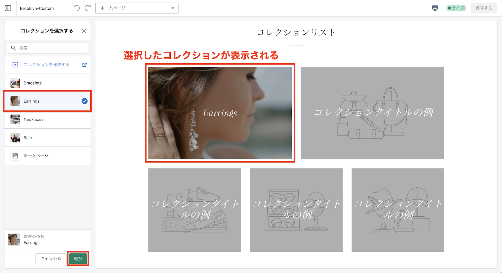Choose the Sale collection
Screen dimensions: 502x273
click(x=28, y=137)
